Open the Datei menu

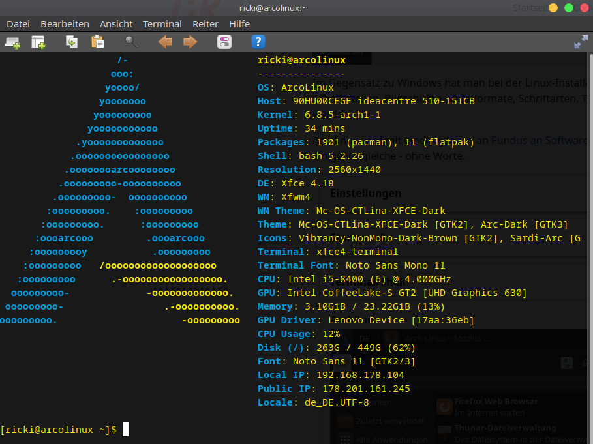pos(18,24)
